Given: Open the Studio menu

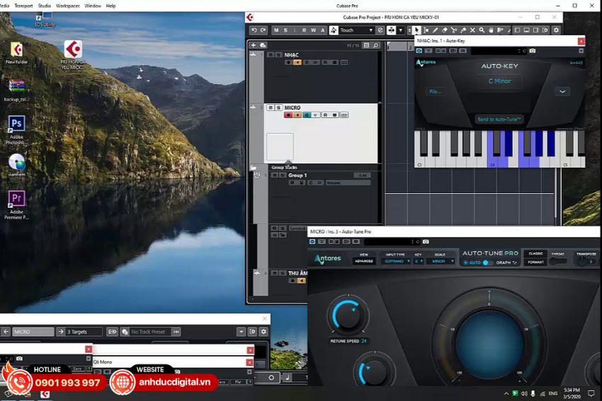Looking at the screenshot, I should (45, 6).
